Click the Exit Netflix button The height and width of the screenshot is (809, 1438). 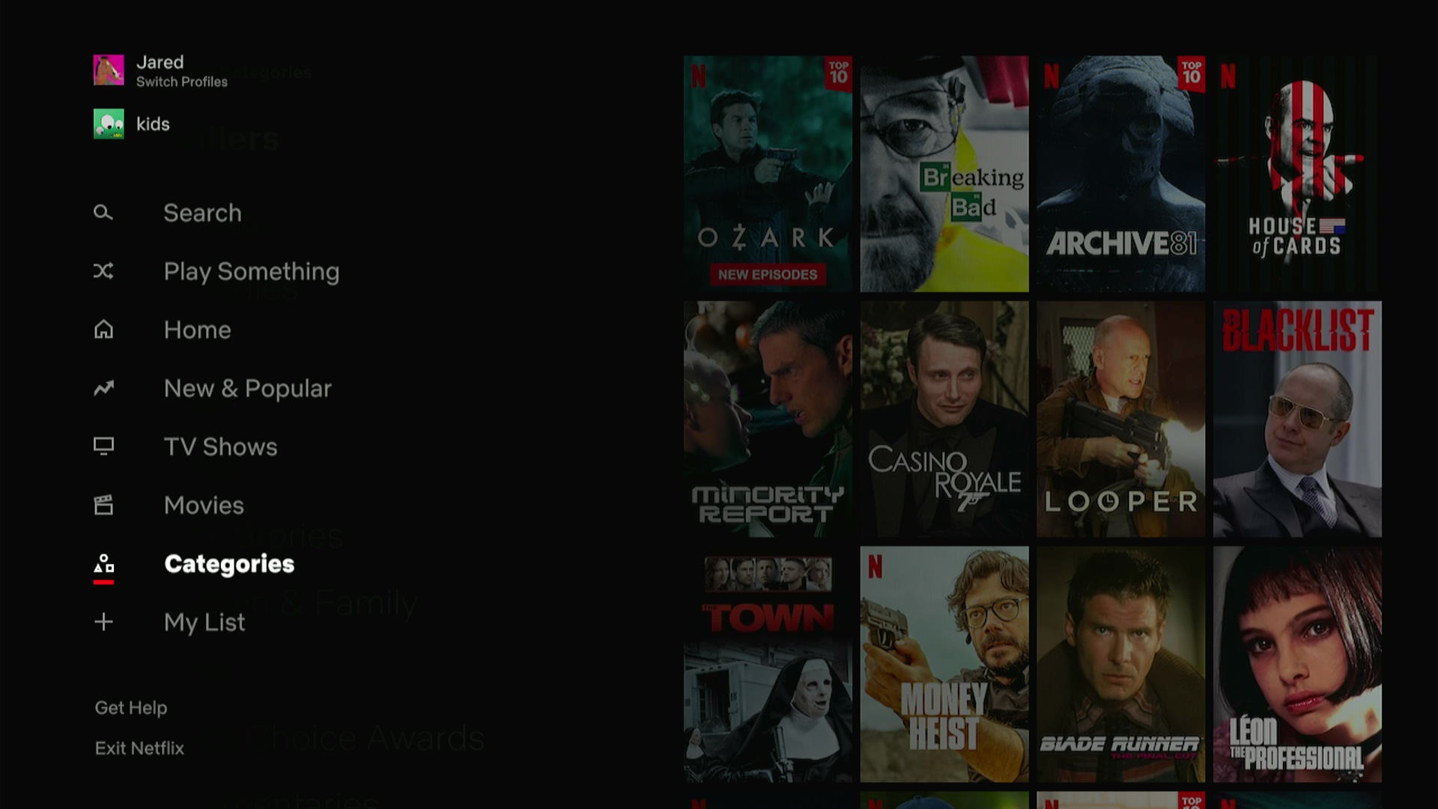pos(139,748)
